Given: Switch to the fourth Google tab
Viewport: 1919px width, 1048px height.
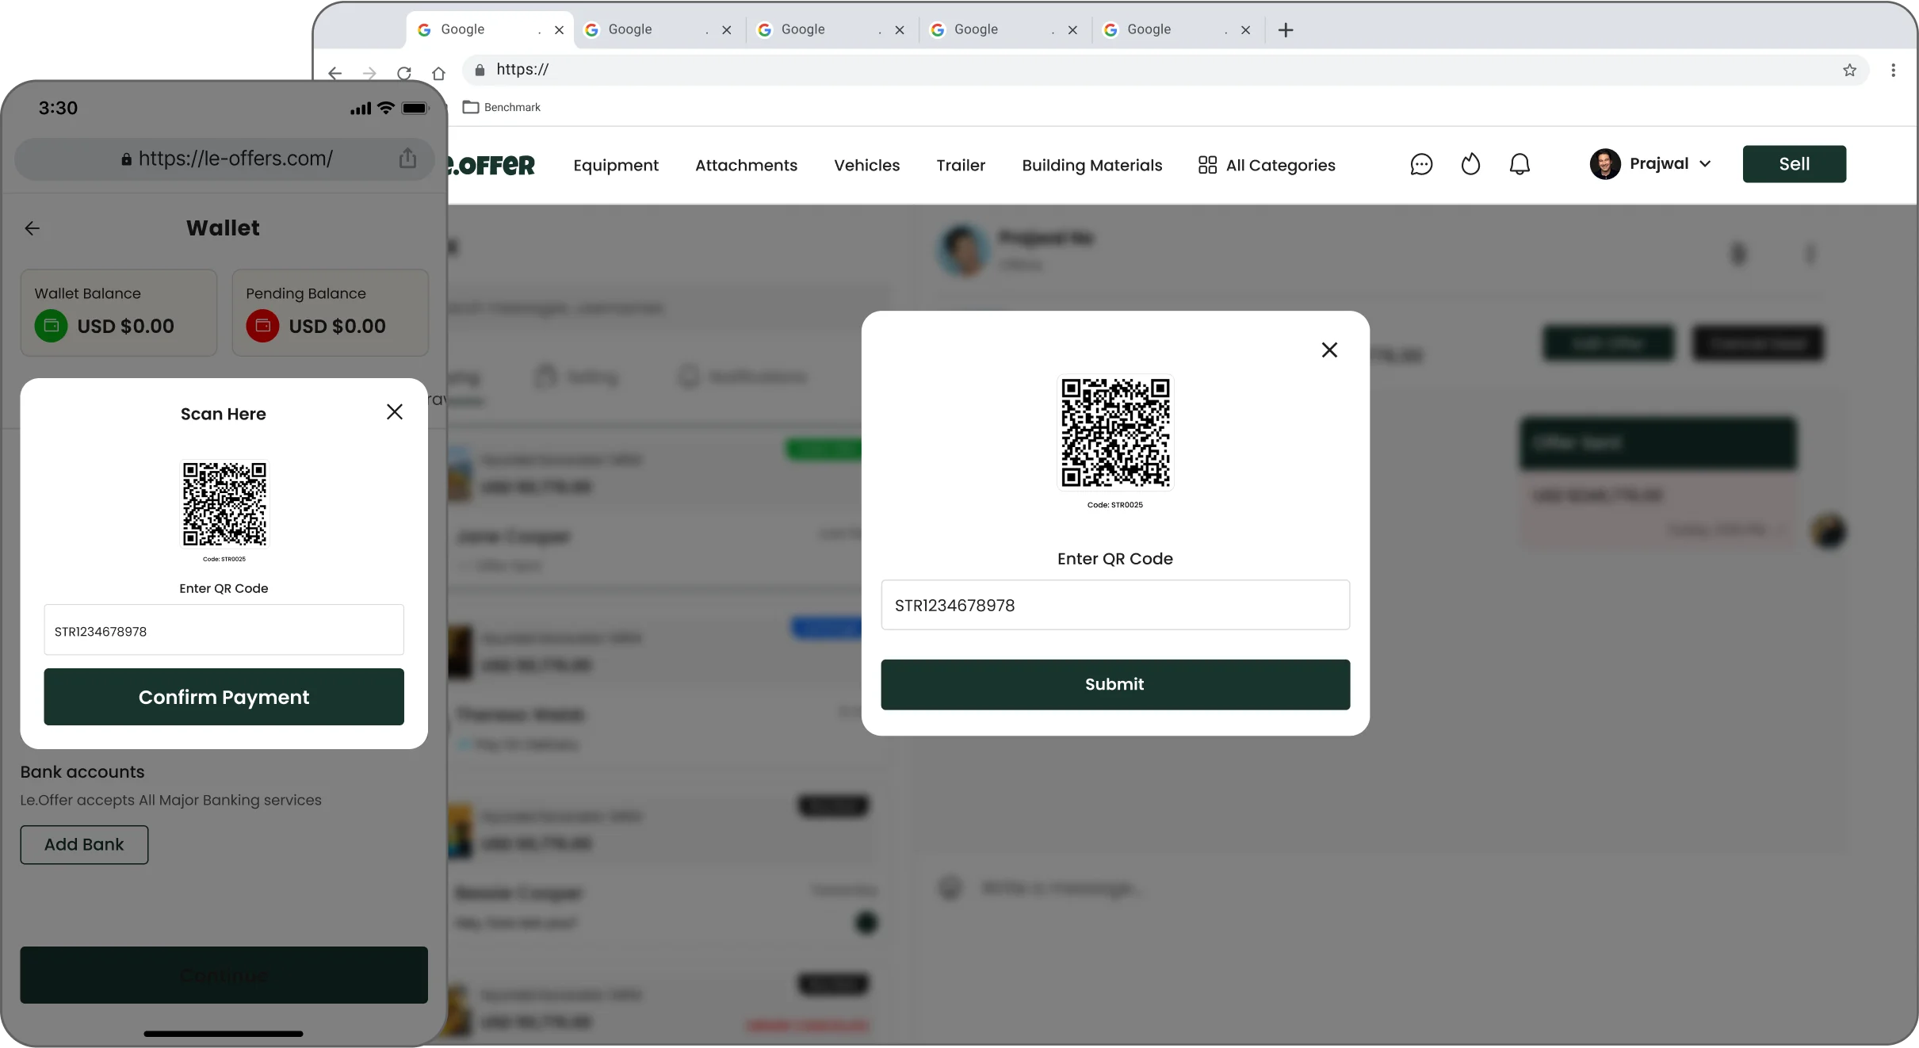Looking at the screenshot, I should (1003, 29).
